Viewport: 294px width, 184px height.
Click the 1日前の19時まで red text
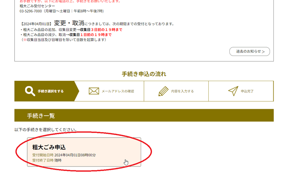pos(96,35)
